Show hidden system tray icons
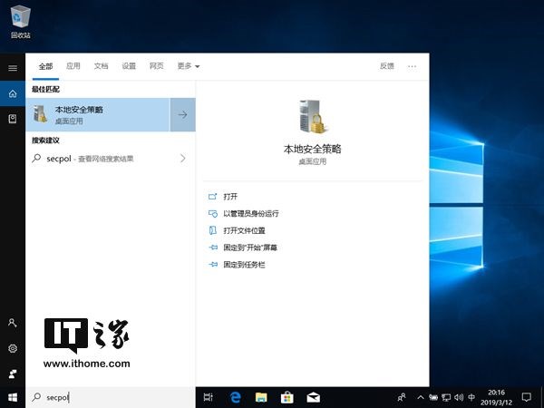 (420, 397)
